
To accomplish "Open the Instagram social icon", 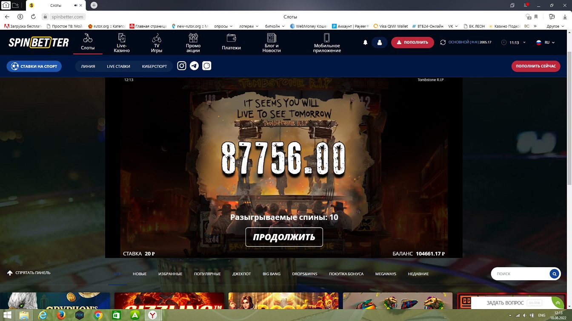I will [x=182, y=66].
